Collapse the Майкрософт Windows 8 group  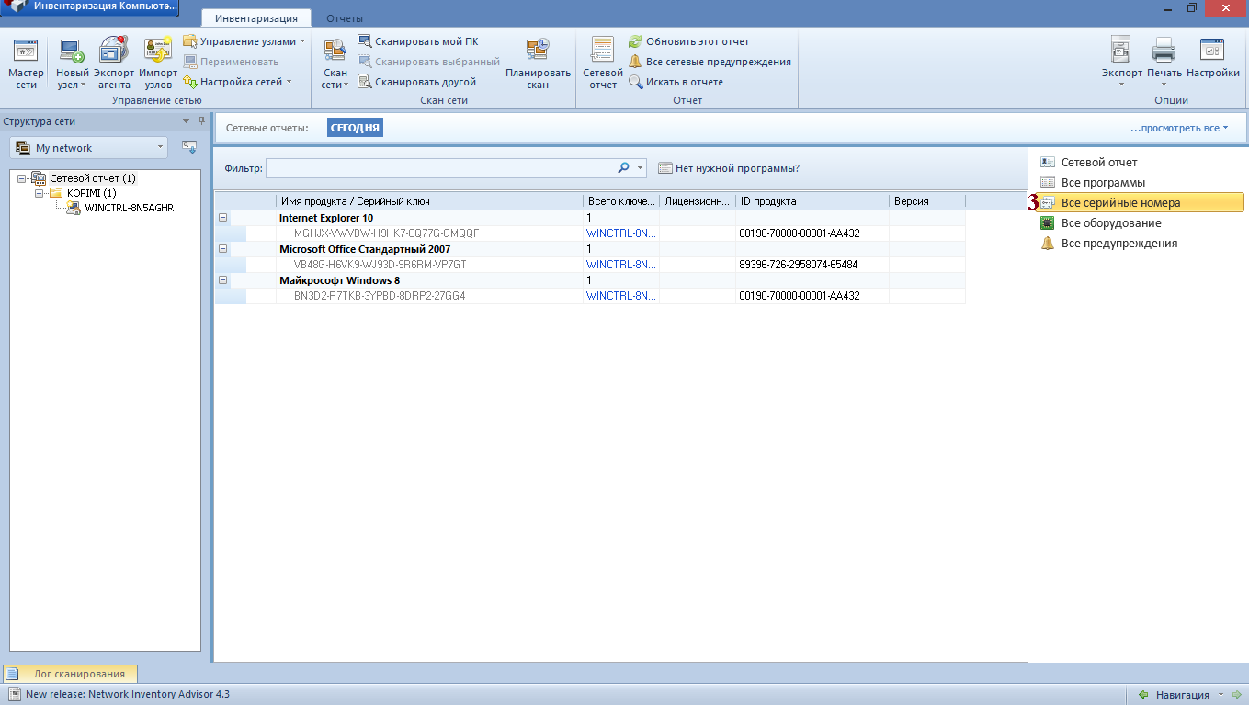pyautogui.click(x=223, y=280)
